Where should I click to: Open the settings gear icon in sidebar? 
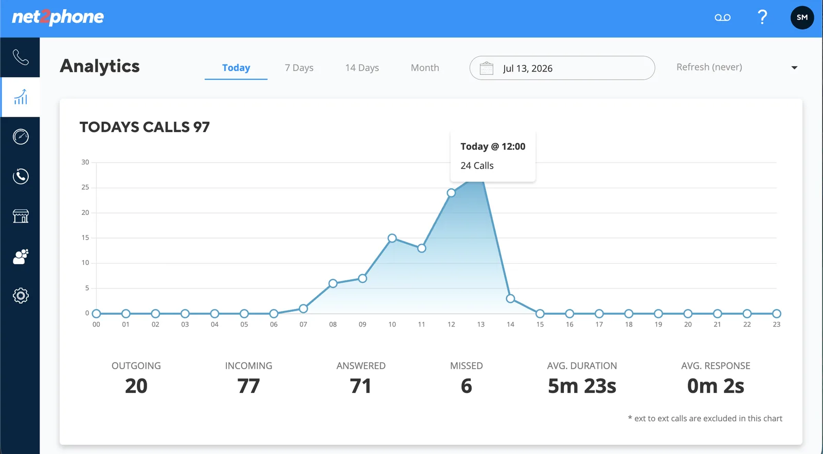point(21,296)
